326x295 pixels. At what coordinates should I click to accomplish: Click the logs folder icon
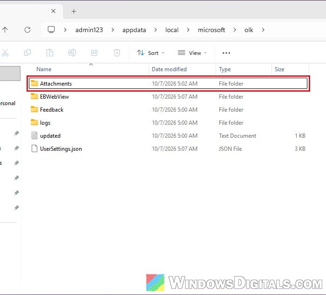pyautogui.click(x=34, y=122)
